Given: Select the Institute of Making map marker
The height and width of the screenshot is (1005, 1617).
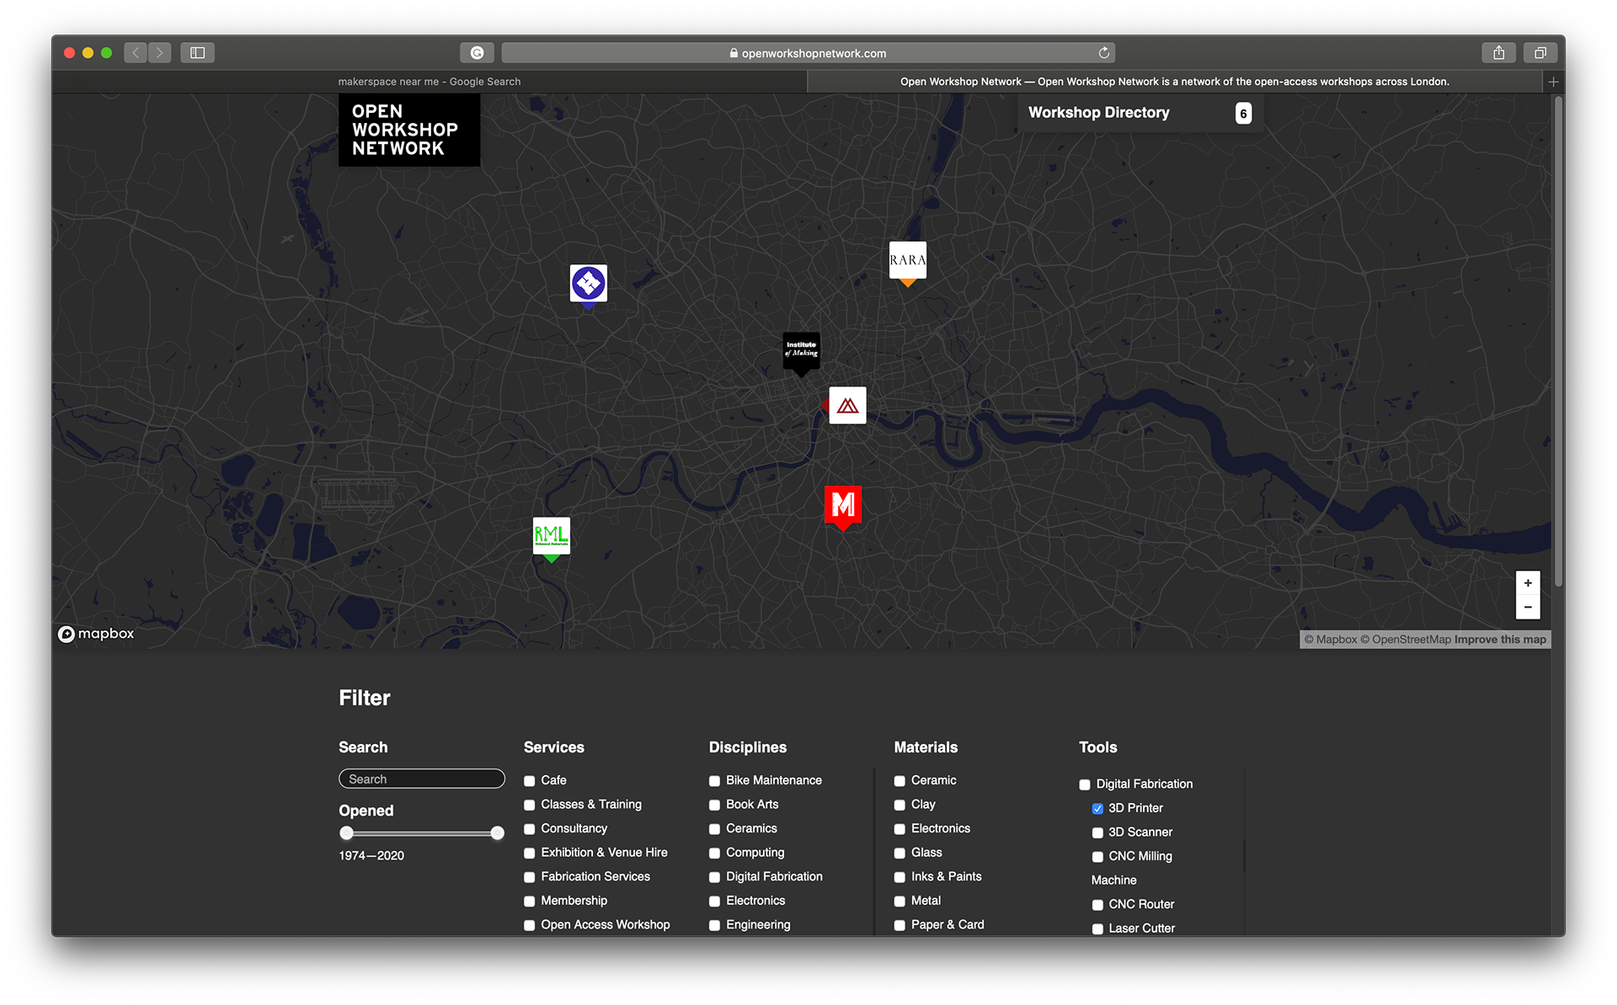Looking at the screenshot, I should pyautogui.click(x=801, y=350).
